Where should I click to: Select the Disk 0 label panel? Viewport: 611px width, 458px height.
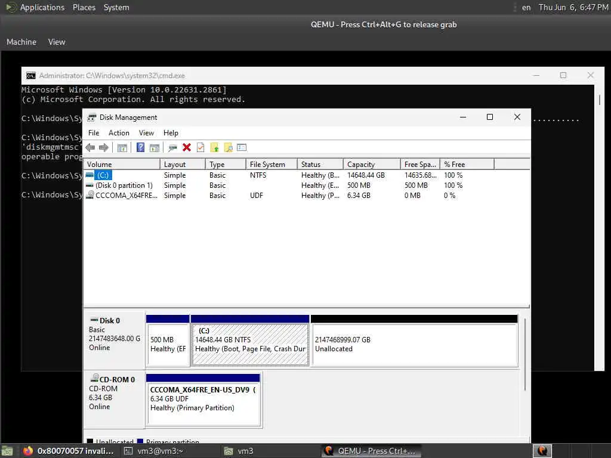click(115, 340)
